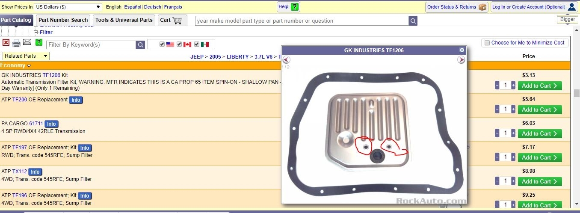
Task: Click the Filter By Keyword(s) field
Action: [91, 45]
